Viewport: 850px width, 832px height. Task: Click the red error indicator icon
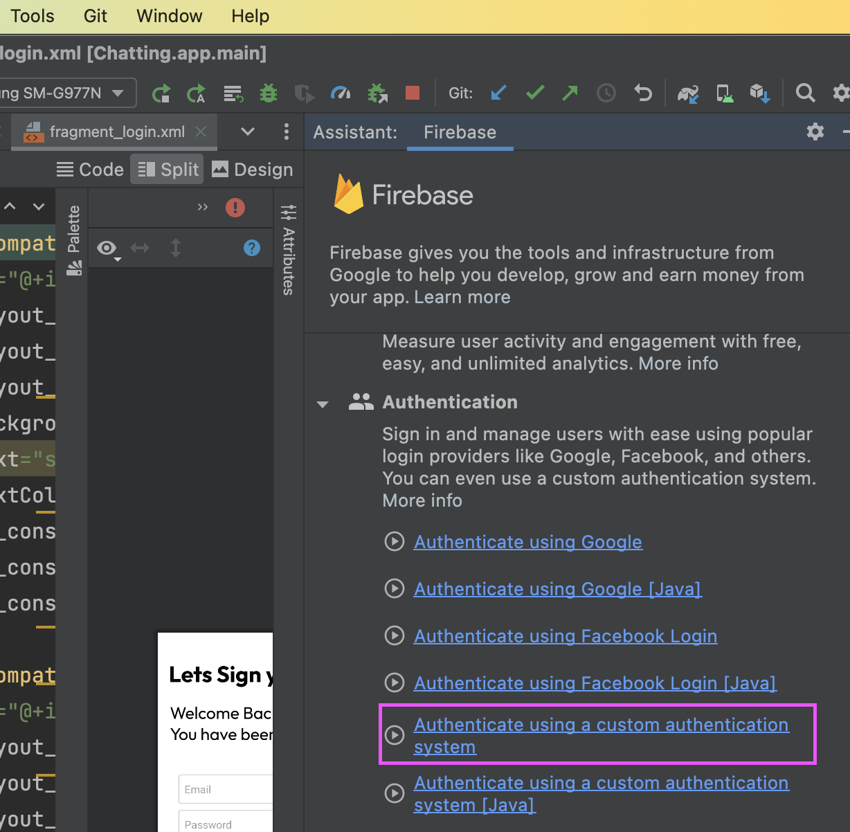pos(235,207)
